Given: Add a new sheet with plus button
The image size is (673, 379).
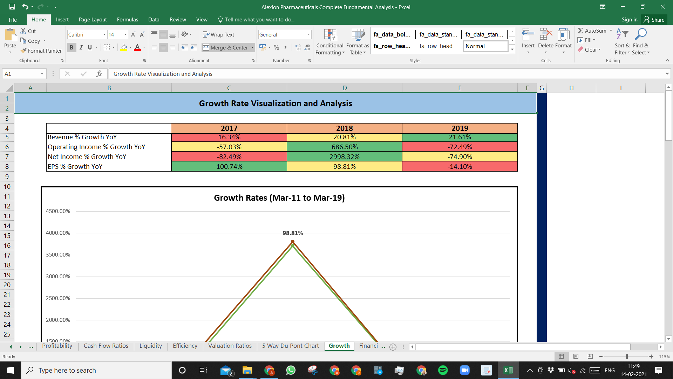Looking at the screenshot, I should point(393,347).
